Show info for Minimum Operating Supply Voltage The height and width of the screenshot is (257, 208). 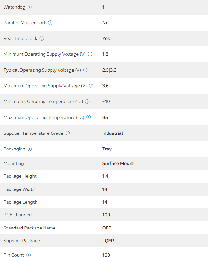click(x=90, y=54)
